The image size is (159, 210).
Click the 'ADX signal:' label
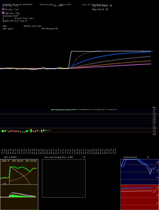point(8,29)
